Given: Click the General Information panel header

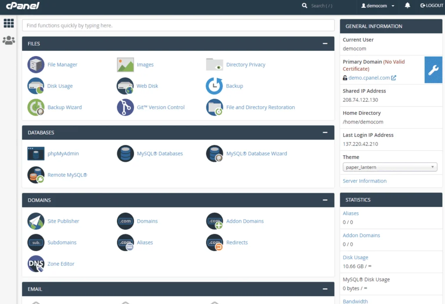Looking at the screenshot, I should coord(391,26).
